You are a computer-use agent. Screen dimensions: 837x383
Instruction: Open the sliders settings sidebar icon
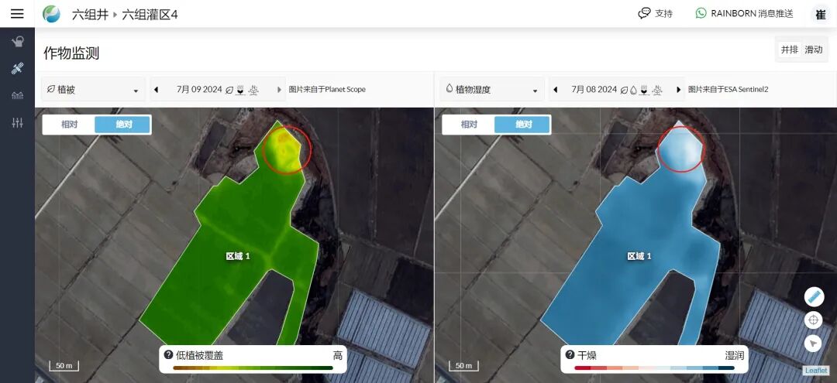click(17, 123)
